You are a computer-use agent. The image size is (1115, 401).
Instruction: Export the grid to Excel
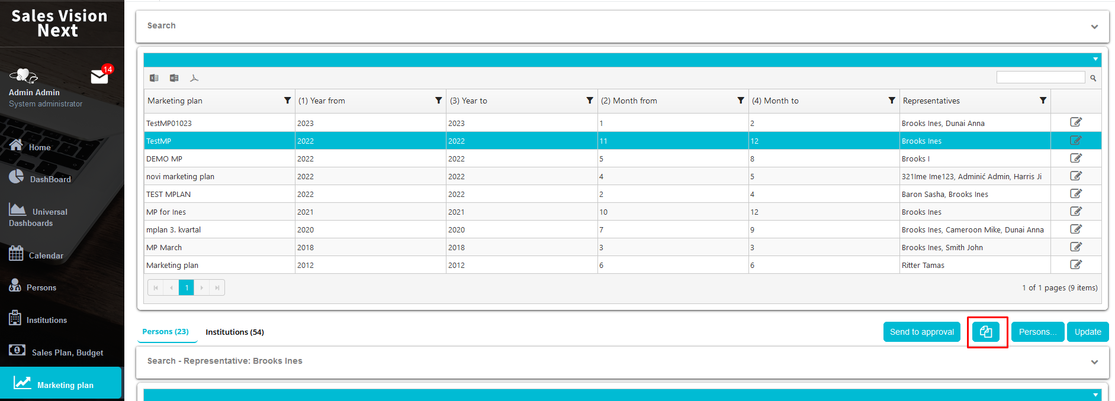(x=154, y=78)
